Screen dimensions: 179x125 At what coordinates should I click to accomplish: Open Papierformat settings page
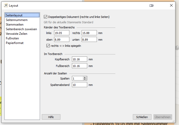[15, 43]
